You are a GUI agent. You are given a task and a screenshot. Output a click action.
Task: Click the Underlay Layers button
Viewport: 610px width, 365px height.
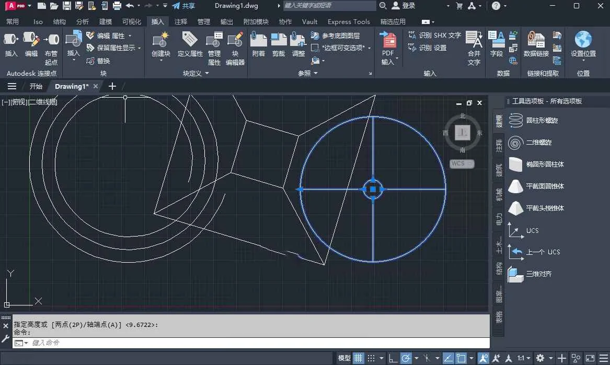click(x=335, y=36)
